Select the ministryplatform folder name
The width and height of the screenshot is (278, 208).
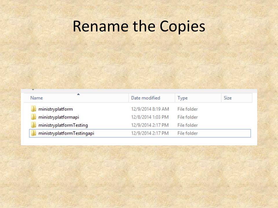(x=56, y=109)
